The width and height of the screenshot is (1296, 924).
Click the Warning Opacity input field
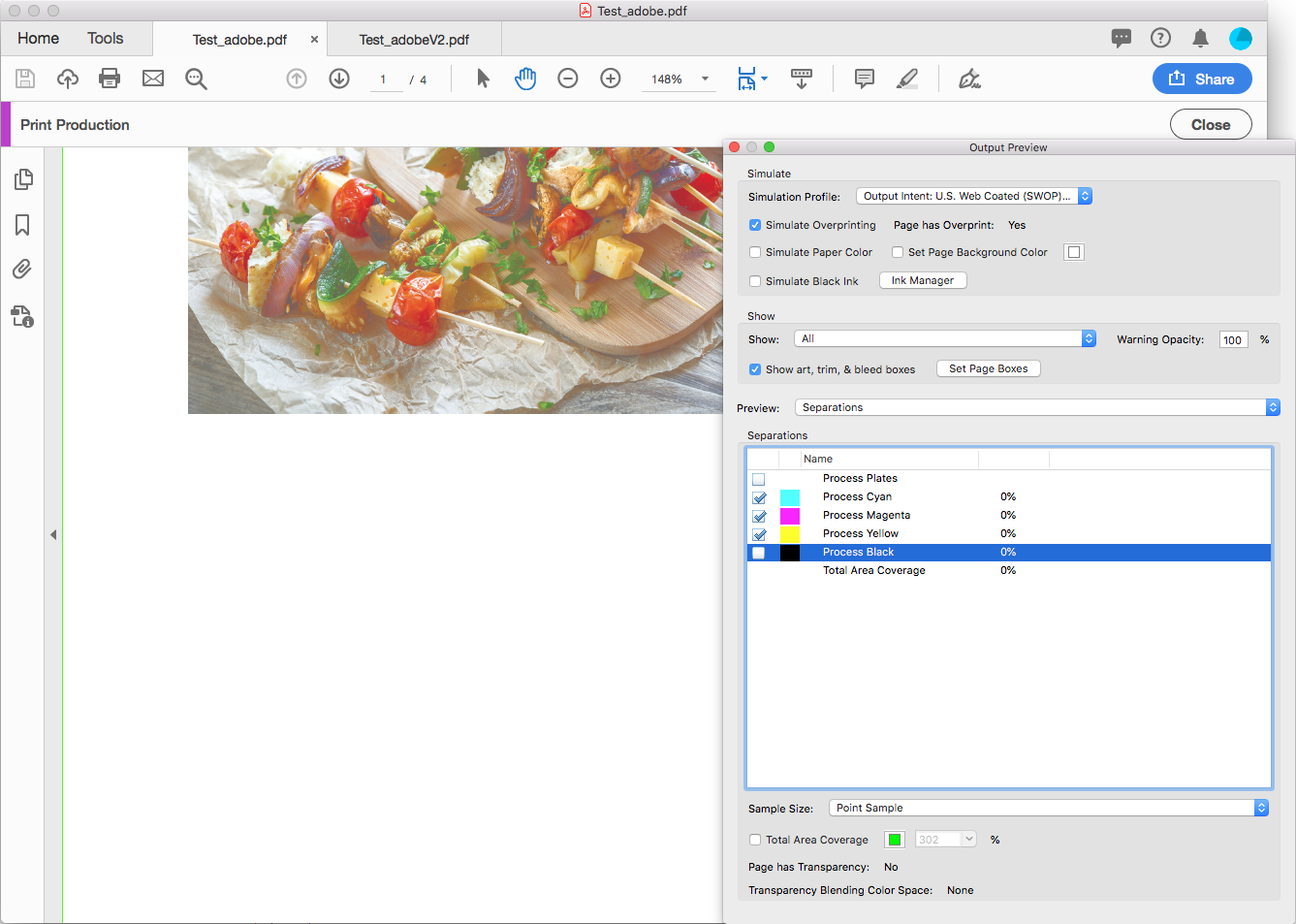click(x=1232, y=339)
